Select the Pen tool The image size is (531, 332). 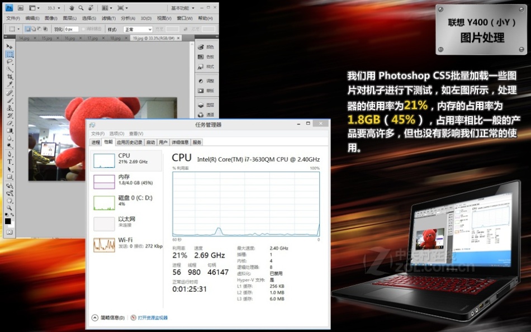10,154
